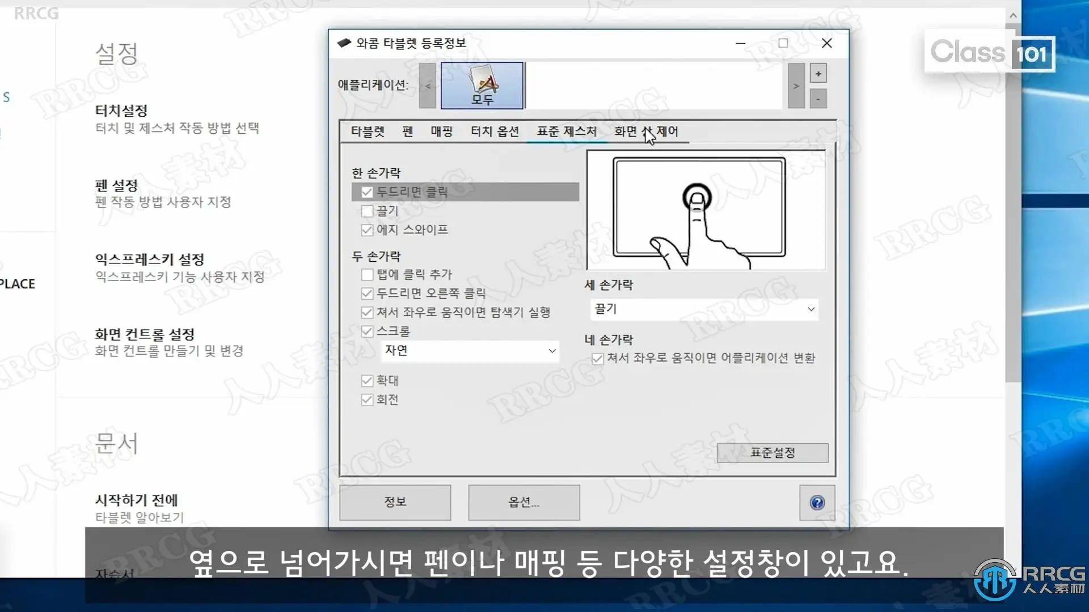The width and height of the screenshot is (1089, 612).
Task: Expand 세 손가락 끌기 dropdown
Action: pos(704,309)
